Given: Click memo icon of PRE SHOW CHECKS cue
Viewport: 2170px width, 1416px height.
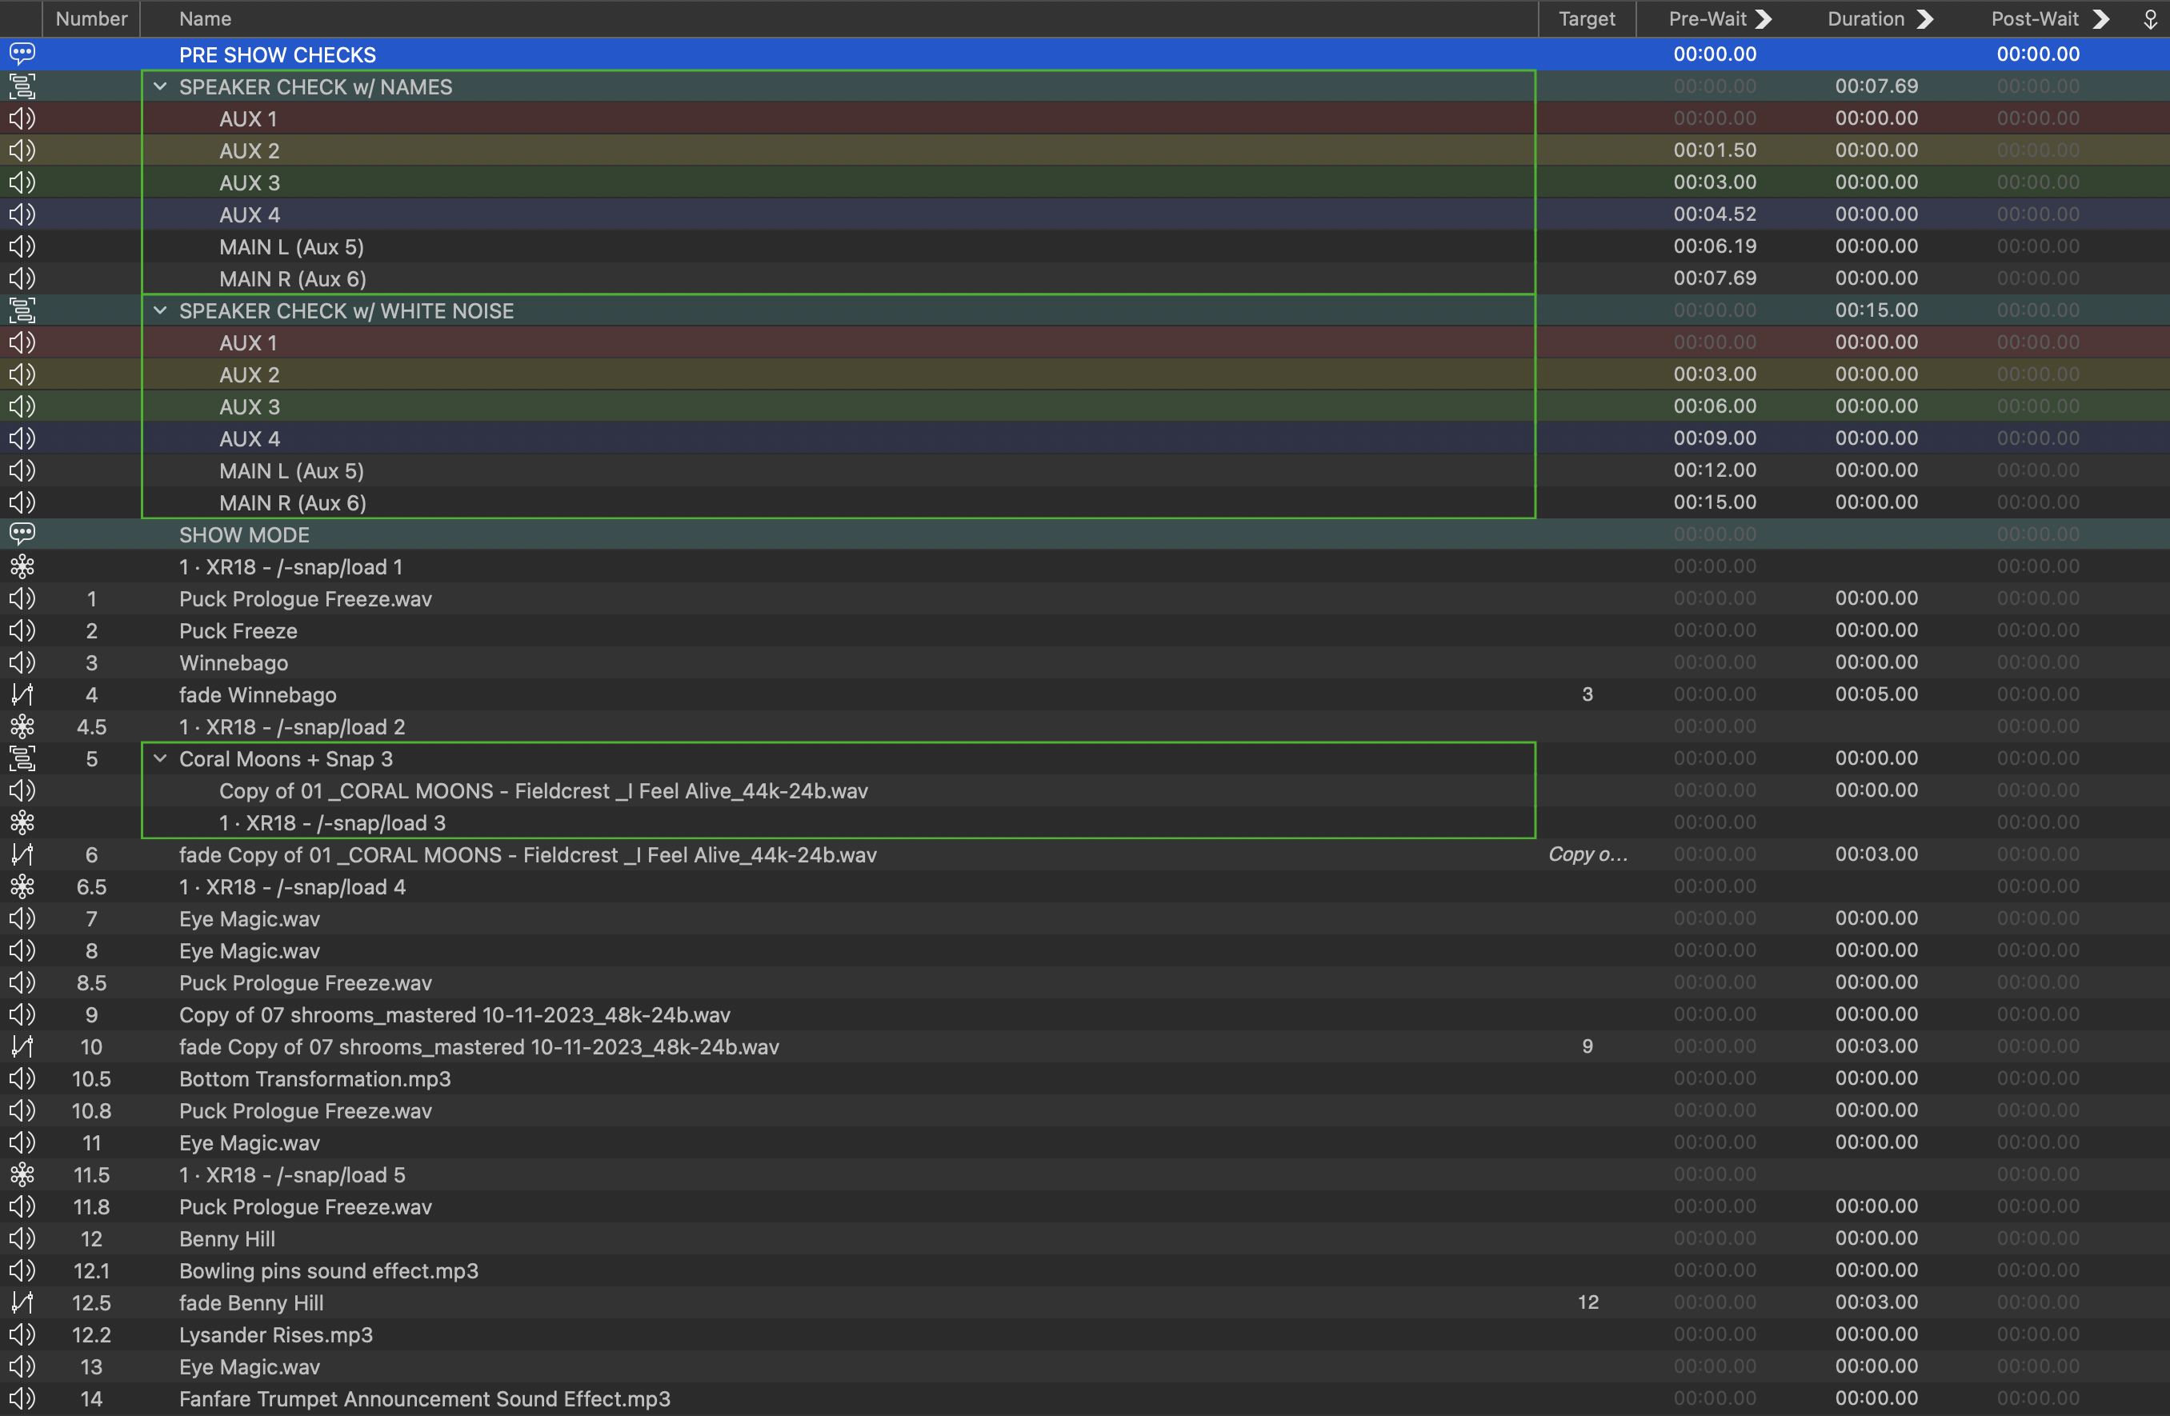Looking at the screenshot, I should (x=22, y=54).
